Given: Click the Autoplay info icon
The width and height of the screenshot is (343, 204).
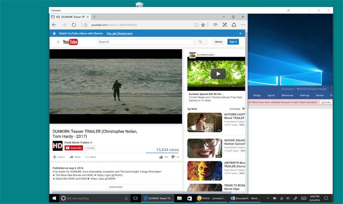Looking at the screenshot, I should [243, 109].
